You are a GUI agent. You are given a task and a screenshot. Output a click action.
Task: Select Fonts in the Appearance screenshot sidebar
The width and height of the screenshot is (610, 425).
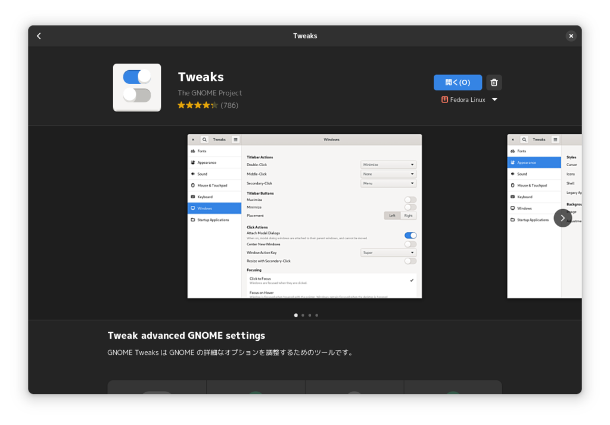pyautogui.click(x=534, y=151)
